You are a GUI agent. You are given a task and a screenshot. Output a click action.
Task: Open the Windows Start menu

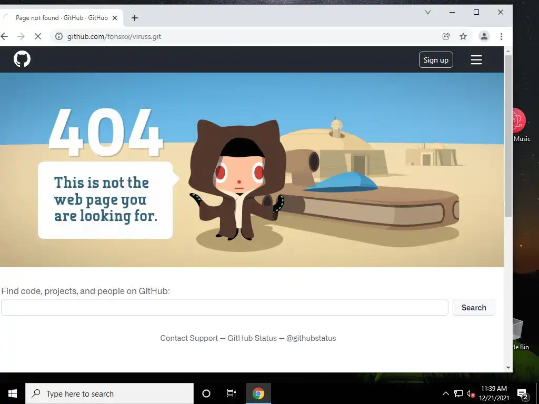coord(13,393)
